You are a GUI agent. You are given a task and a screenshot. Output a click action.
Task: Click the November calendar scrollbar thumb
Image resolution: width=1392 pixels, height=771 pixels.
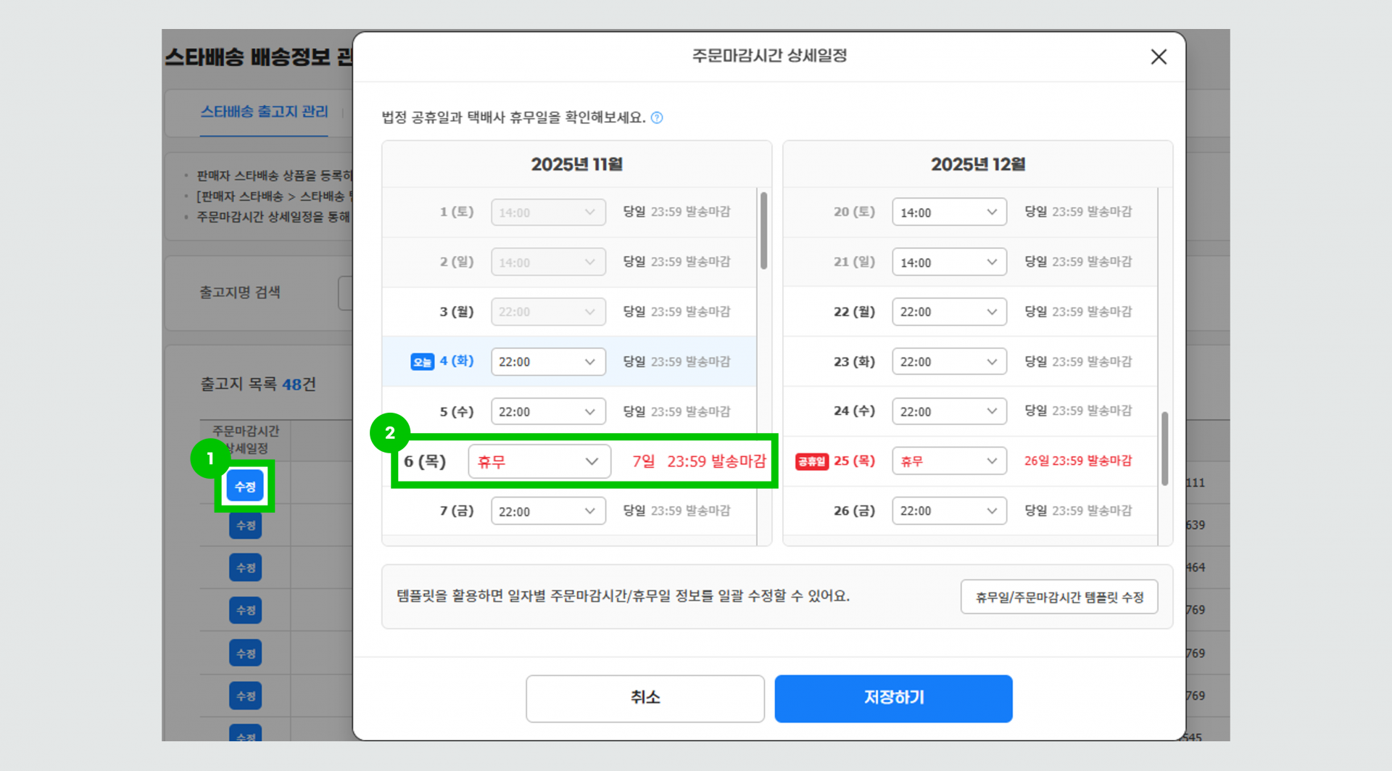pyautogui.click(x=763, y=230)
